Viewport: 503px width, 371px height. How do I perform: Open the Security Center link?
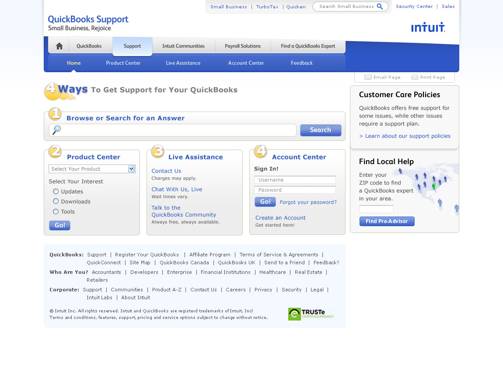pyautogui.click(x=414, y=7)
